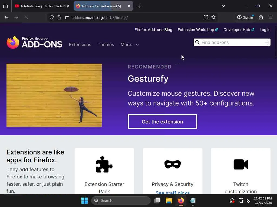Open the Firefox View icon in the tab bar
The height and width of the screenshot is (207, 277).
point(5,6)
